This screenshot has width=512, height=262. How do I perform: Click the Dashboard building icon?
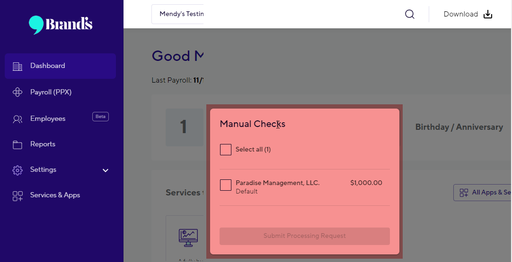point(18,66)
